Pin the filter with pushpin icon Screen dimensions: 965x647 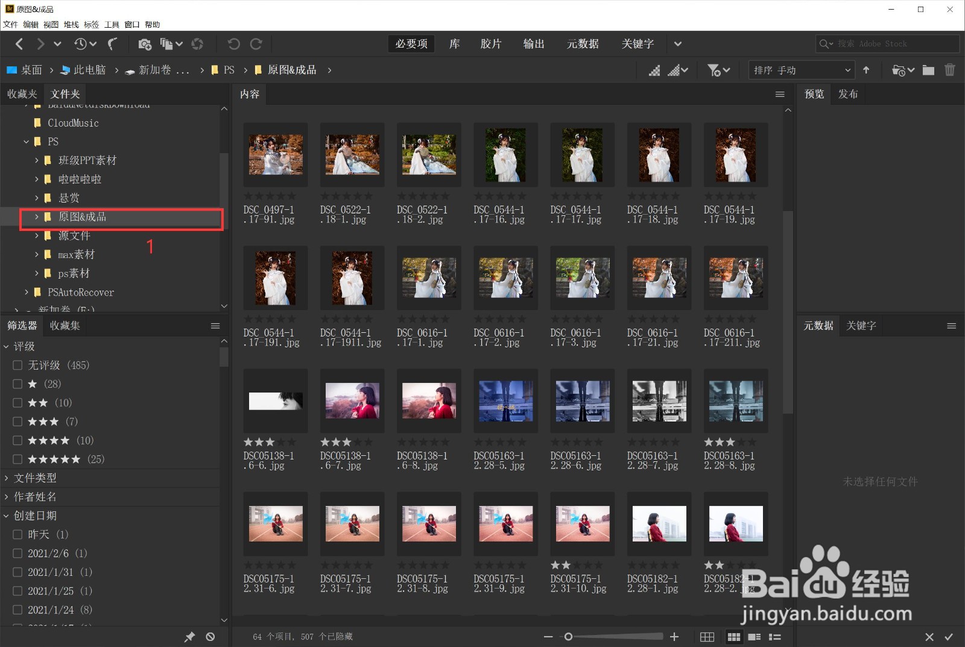pos(189,637)
